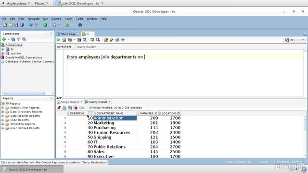Apply filter in the Connections panel
This screenshot has width=308, height=173.
pos(18,39)
